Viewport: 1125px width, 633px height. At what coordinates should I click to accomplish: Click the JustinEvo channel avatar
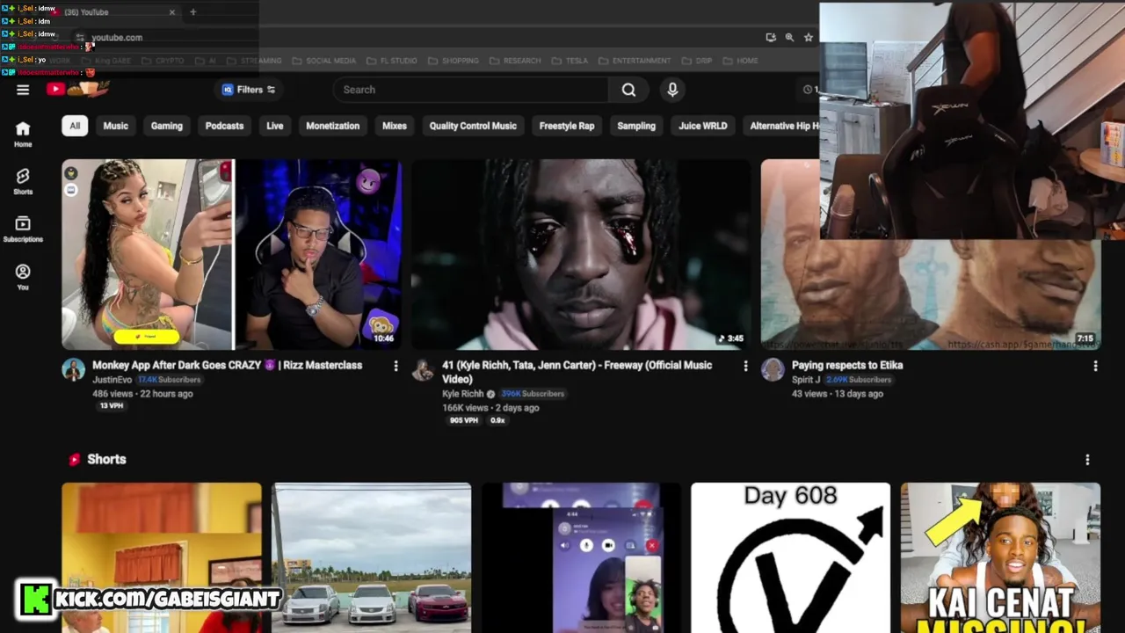73,369
